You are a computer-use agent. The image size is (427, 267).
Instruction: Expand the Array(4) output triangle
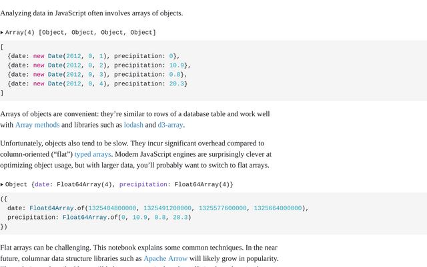(x=2, y=32)
